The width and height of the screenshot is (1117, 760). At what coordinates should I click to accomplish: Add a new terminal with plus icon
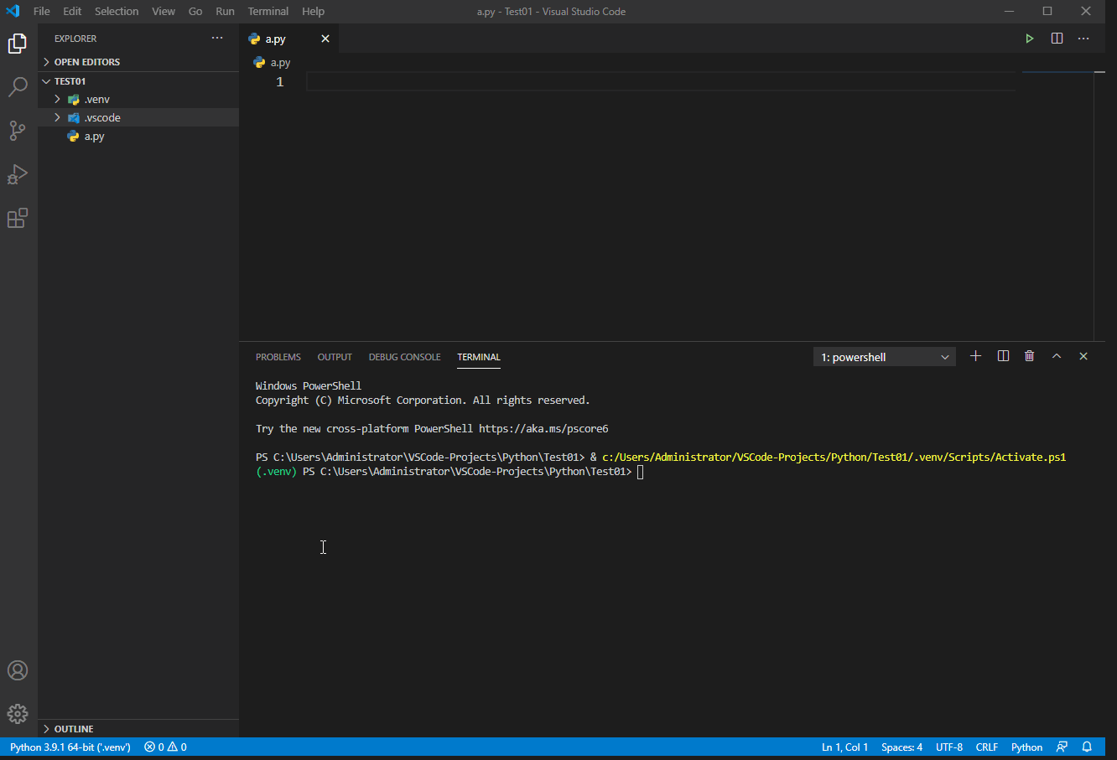click(975, 356)
